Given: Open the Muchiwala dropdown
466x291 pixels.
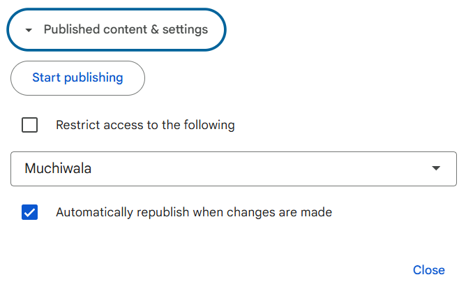Looking at the screenshot, I should click(x=233, y=169).
